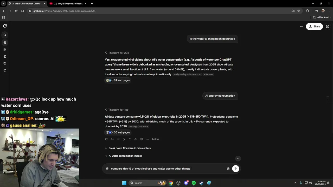This screenshot has width=333, height=187.
Task: Open voice mode icon in the sidebar
Action: [x=5, y=49]
